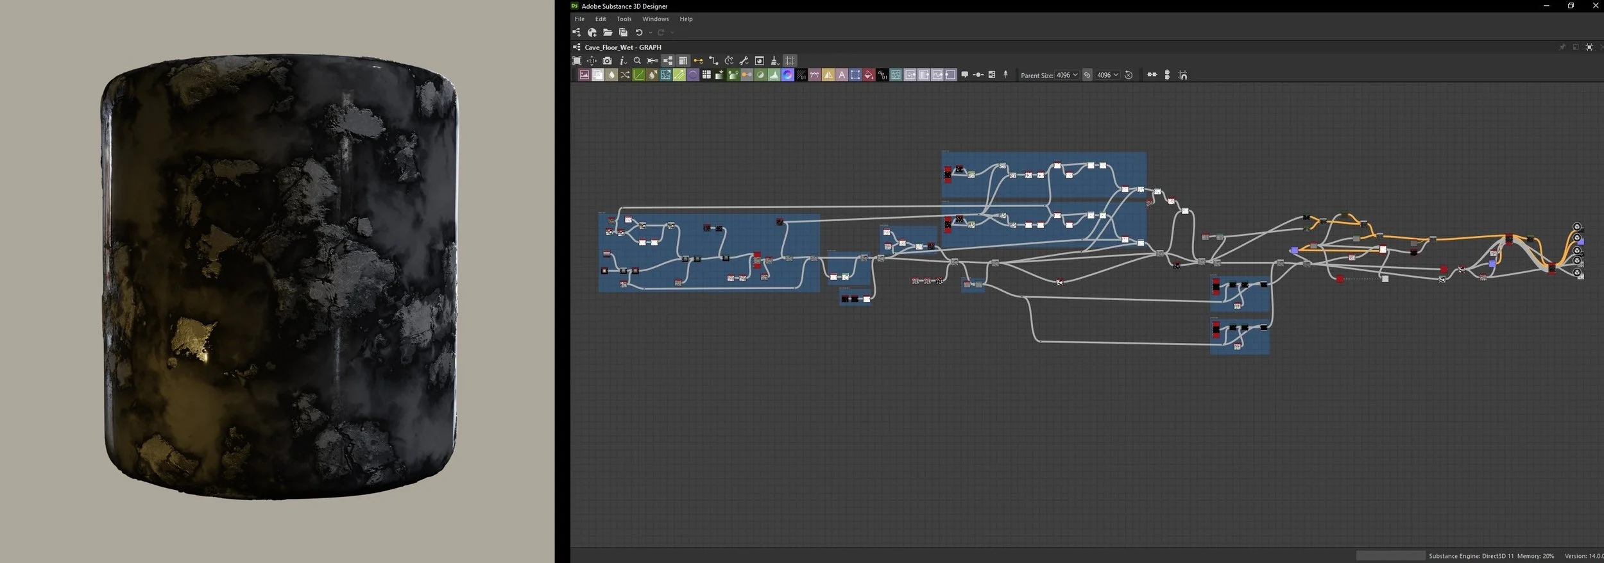Open the timing display dropdown

pos(729,61)
